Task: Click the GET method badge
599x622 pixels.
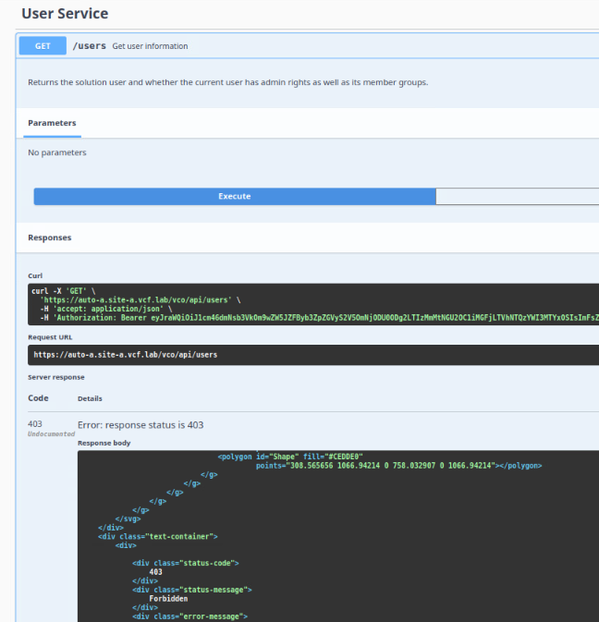Action: point(43,46)
